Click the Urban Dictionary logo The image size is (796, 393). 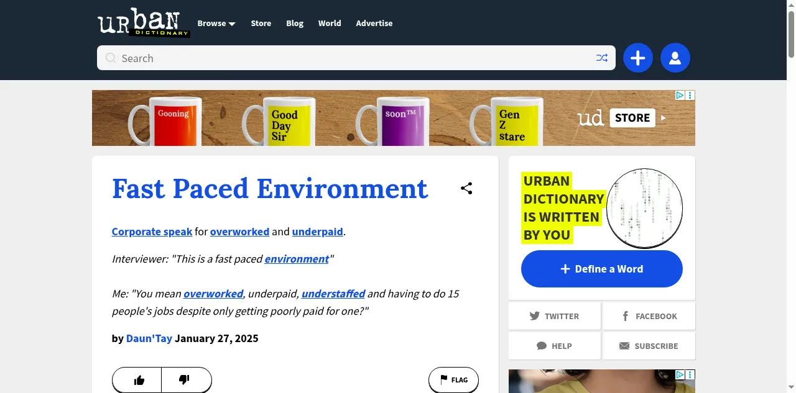(144, 24)
